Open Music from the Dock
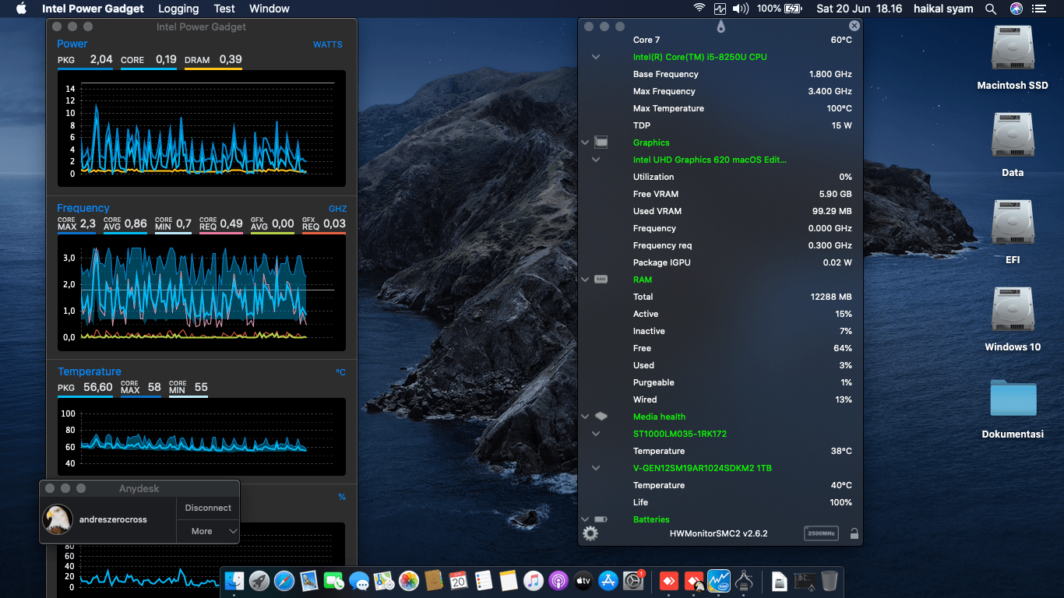Image resolution: width=1064 pixels, height=598 pixels. point(533,580)
